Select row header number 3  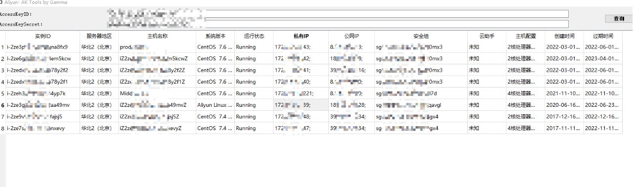tap(3, 70)
